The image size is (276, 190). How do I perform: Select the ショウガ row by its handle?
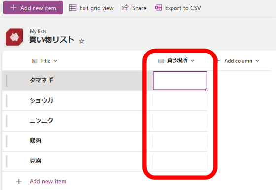[x=7, y=101]
